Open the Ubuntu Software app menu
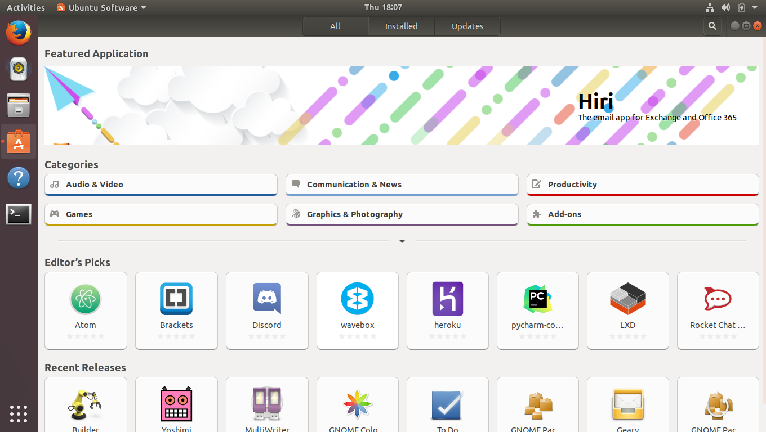The width and height of the screenshot is (766, 432). 101,7
